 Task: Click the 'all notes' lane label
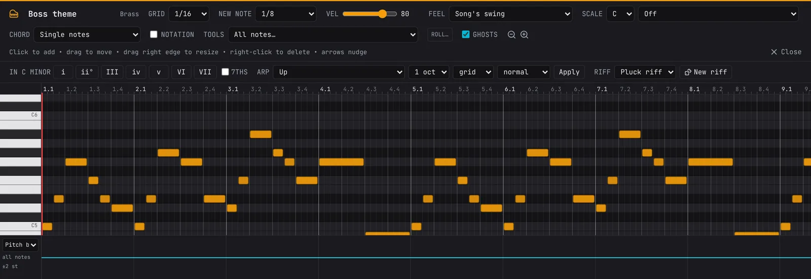(x=16, y=257)
